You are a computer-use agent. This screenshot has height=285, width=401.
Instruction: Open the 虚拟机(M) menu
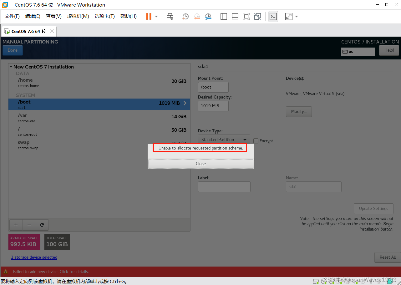78,16
